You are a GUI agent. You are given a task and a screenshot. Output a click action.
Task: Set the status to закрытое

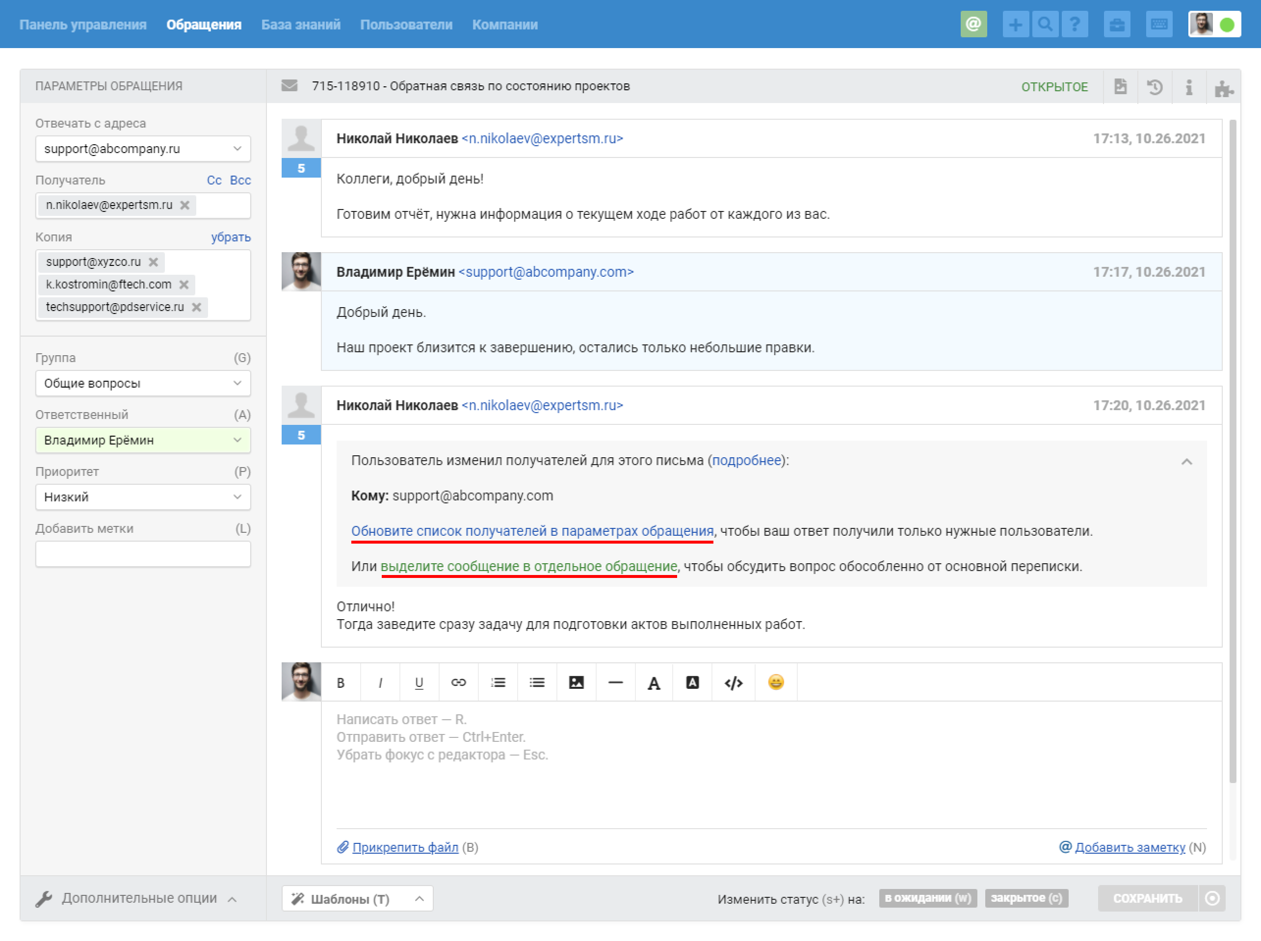(x=1026, y=898)
